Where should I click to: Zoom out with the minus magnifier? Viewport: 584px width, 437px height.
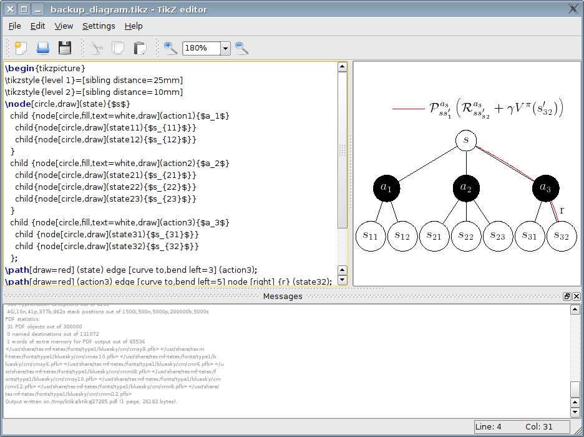(241, 48)
